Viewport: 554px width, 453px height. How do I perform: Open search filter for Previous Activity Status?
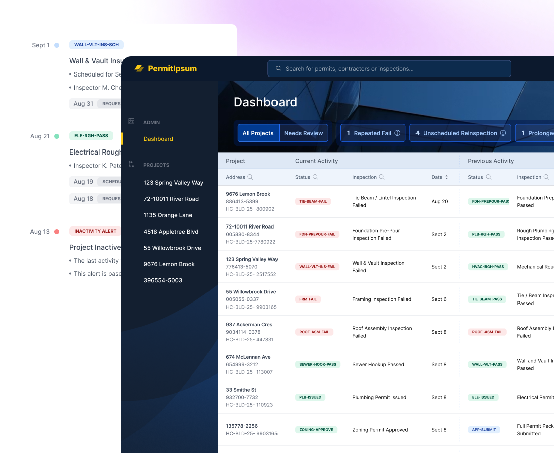click(489, 177)
